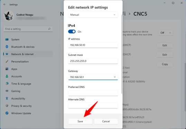Screen dimensions: 186x129
Task: Click the Privacy shield icon
Action: click(x=7, y=106)
